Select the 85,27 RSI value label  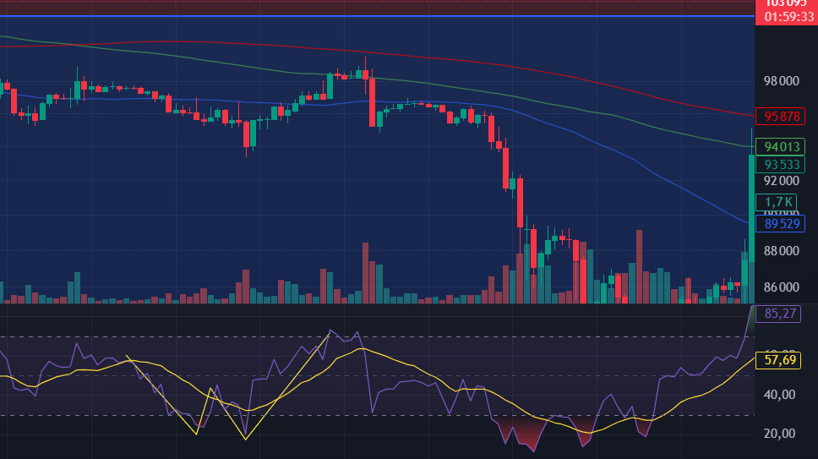781,314
